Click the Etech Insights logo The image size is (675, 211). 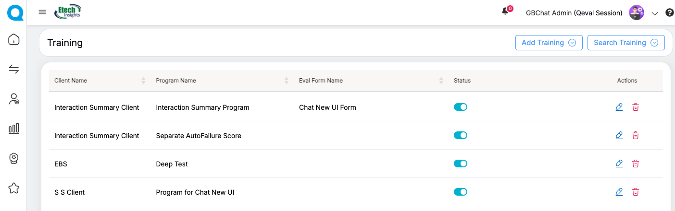tap(68, 12)
